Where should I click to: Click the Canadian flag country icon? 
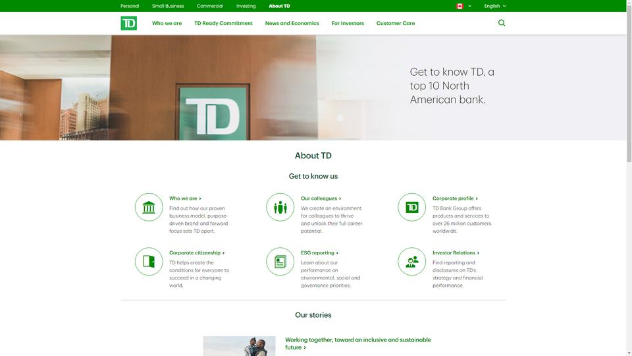(x=460, y=6)
